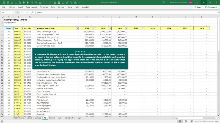The width and height of the screenshot is (220, 123).
Task: Click the Share button
Action: coord(197,7)
